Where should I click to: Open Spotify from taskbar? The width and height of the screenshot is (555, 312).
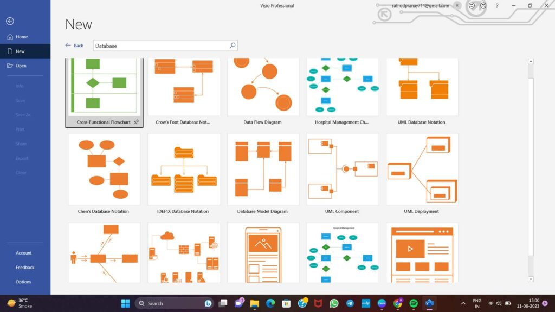pyautogui.click(x=414, y=303)
